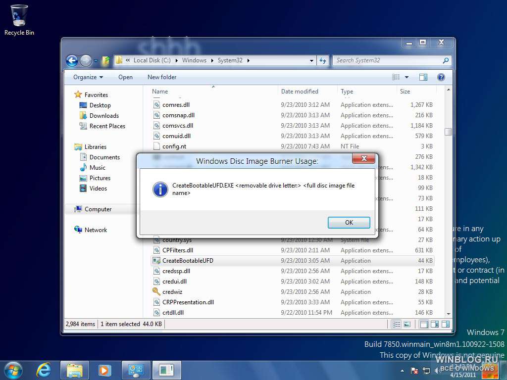507x380 pixels.
Task: Click OK in the usage dialog
Action: (349, 222)
